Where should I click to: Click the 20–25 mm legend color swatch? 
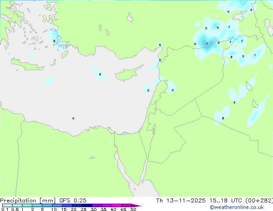tap(77, 205)
